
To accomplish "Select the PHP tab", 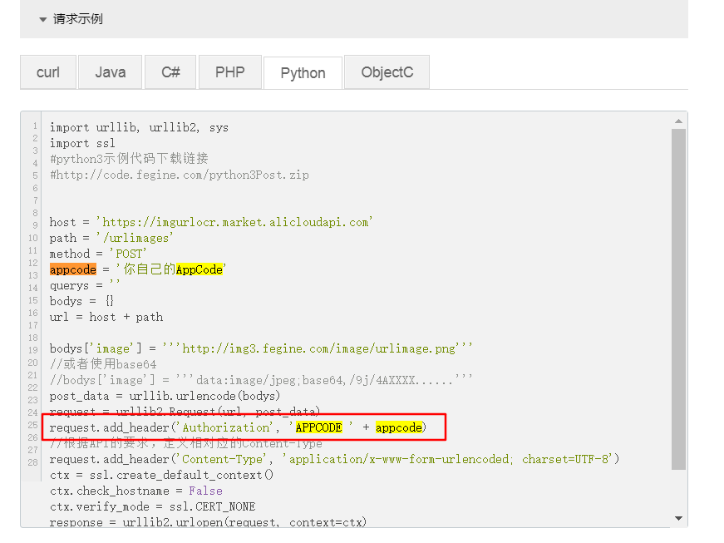I will [230, 72].
